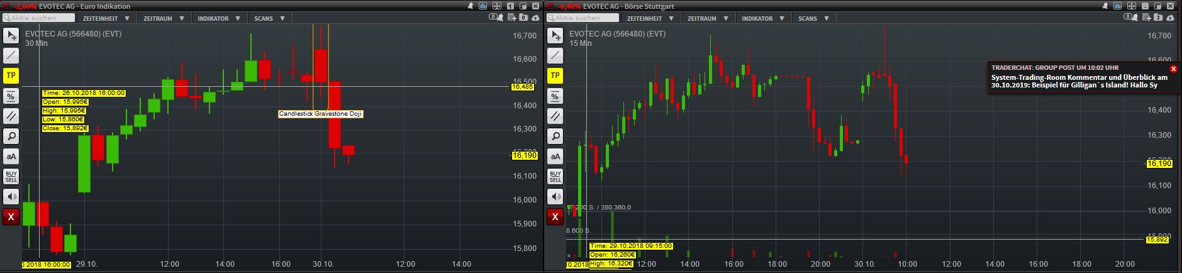This screenshot has width=1182, height=273.
Task: Click the window-layout icon in Euro Indikation title bar
Action: pyautogui.click(x=523, y=6)
